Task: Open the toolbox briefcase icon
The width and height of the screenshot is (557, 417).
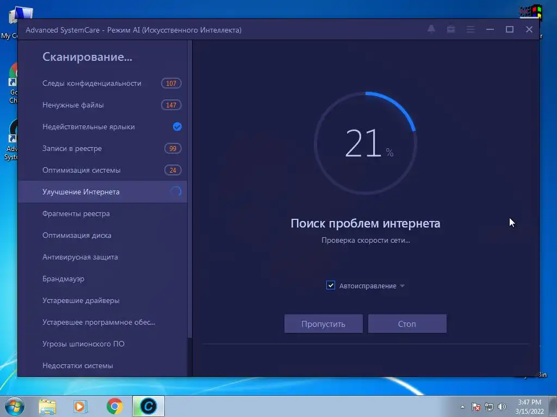Action: [x=451, y=29]
